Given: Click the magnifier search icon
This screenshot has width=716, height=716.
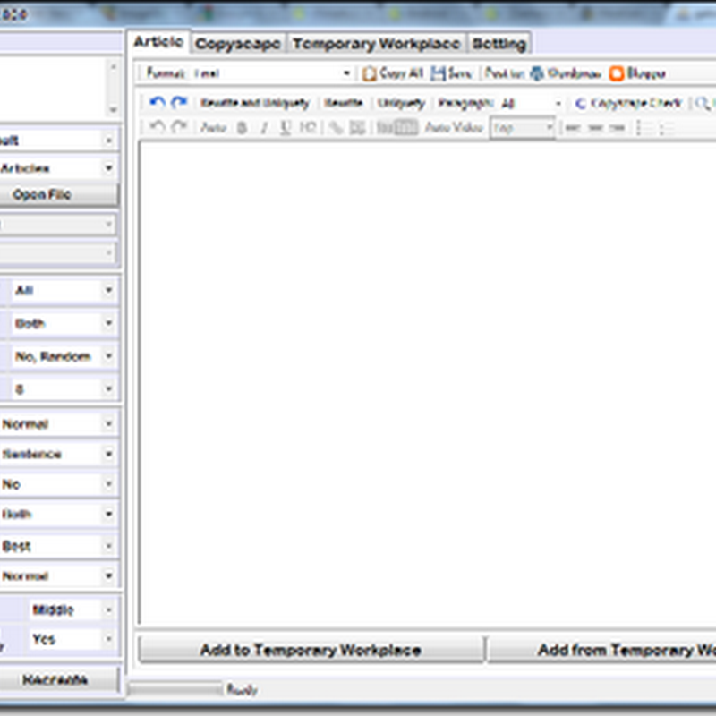Looking at the screenshot, I should click(703, 103).
